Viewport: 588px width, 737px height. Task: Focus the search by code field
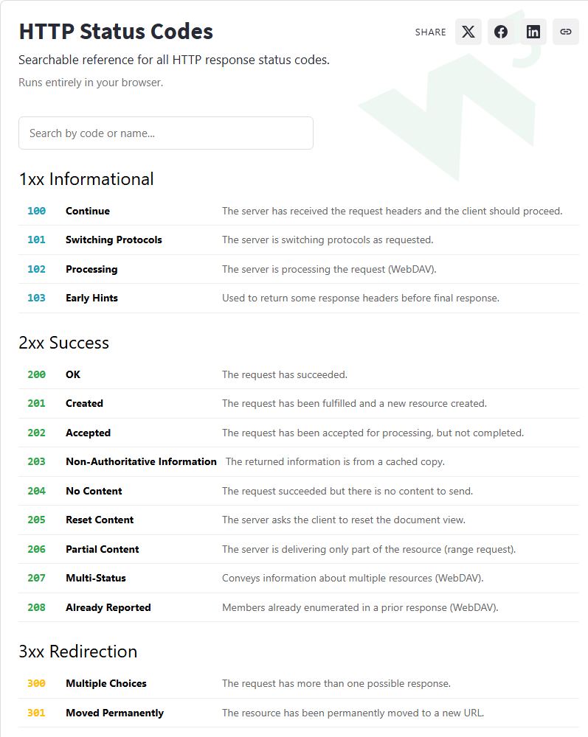pyautogui.click(x=165, y=133)
